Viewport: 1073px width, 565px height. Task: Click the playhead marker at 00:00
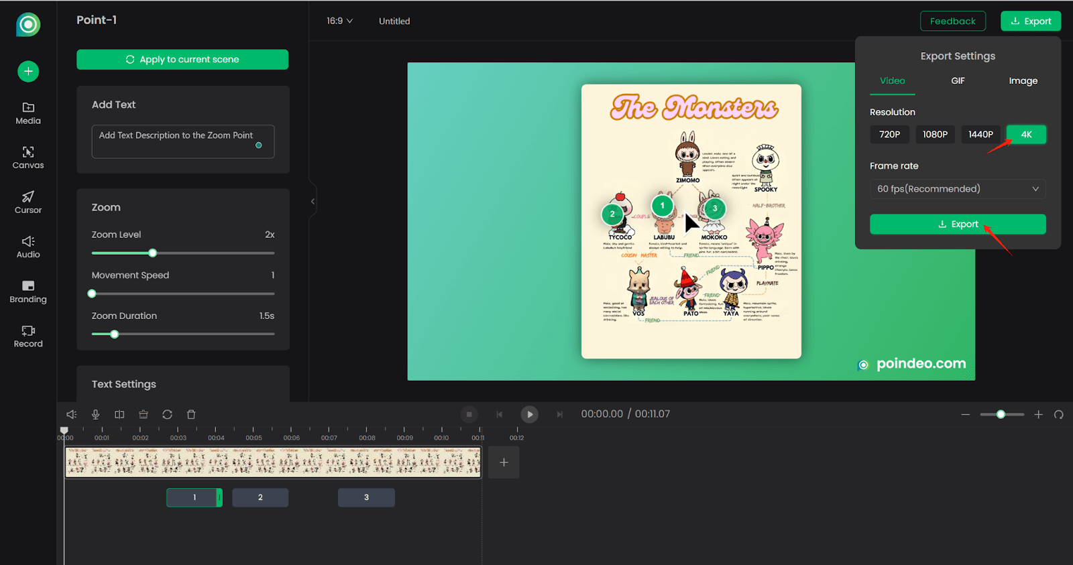pyautogui.click(x=64, y=431)
